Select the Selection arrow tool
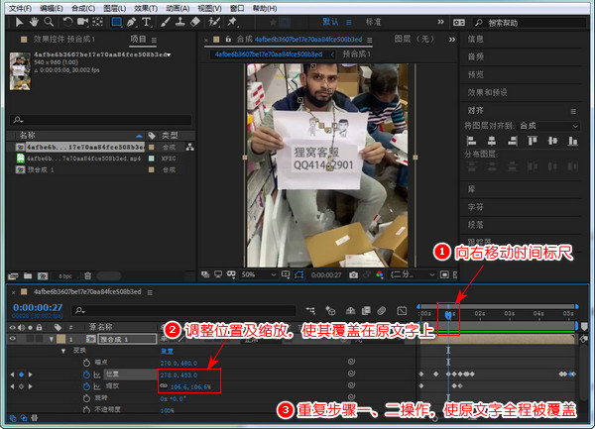Screen dimensions: 595x429 click(x=19, y=22)
